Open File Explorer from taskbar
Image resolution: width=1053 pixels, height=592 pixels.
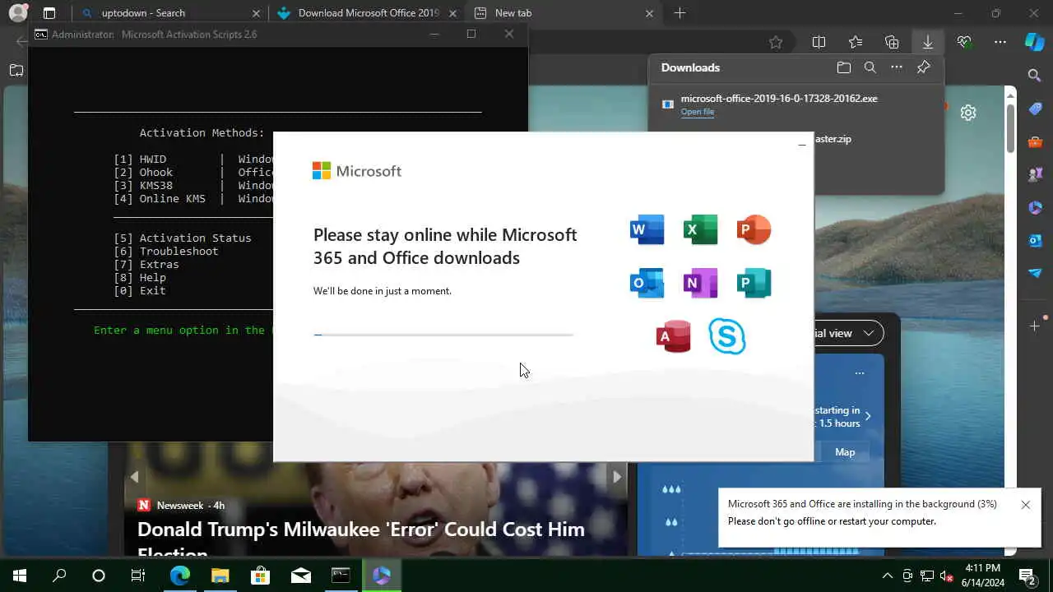pyautogui.click(x=220, y=576)
